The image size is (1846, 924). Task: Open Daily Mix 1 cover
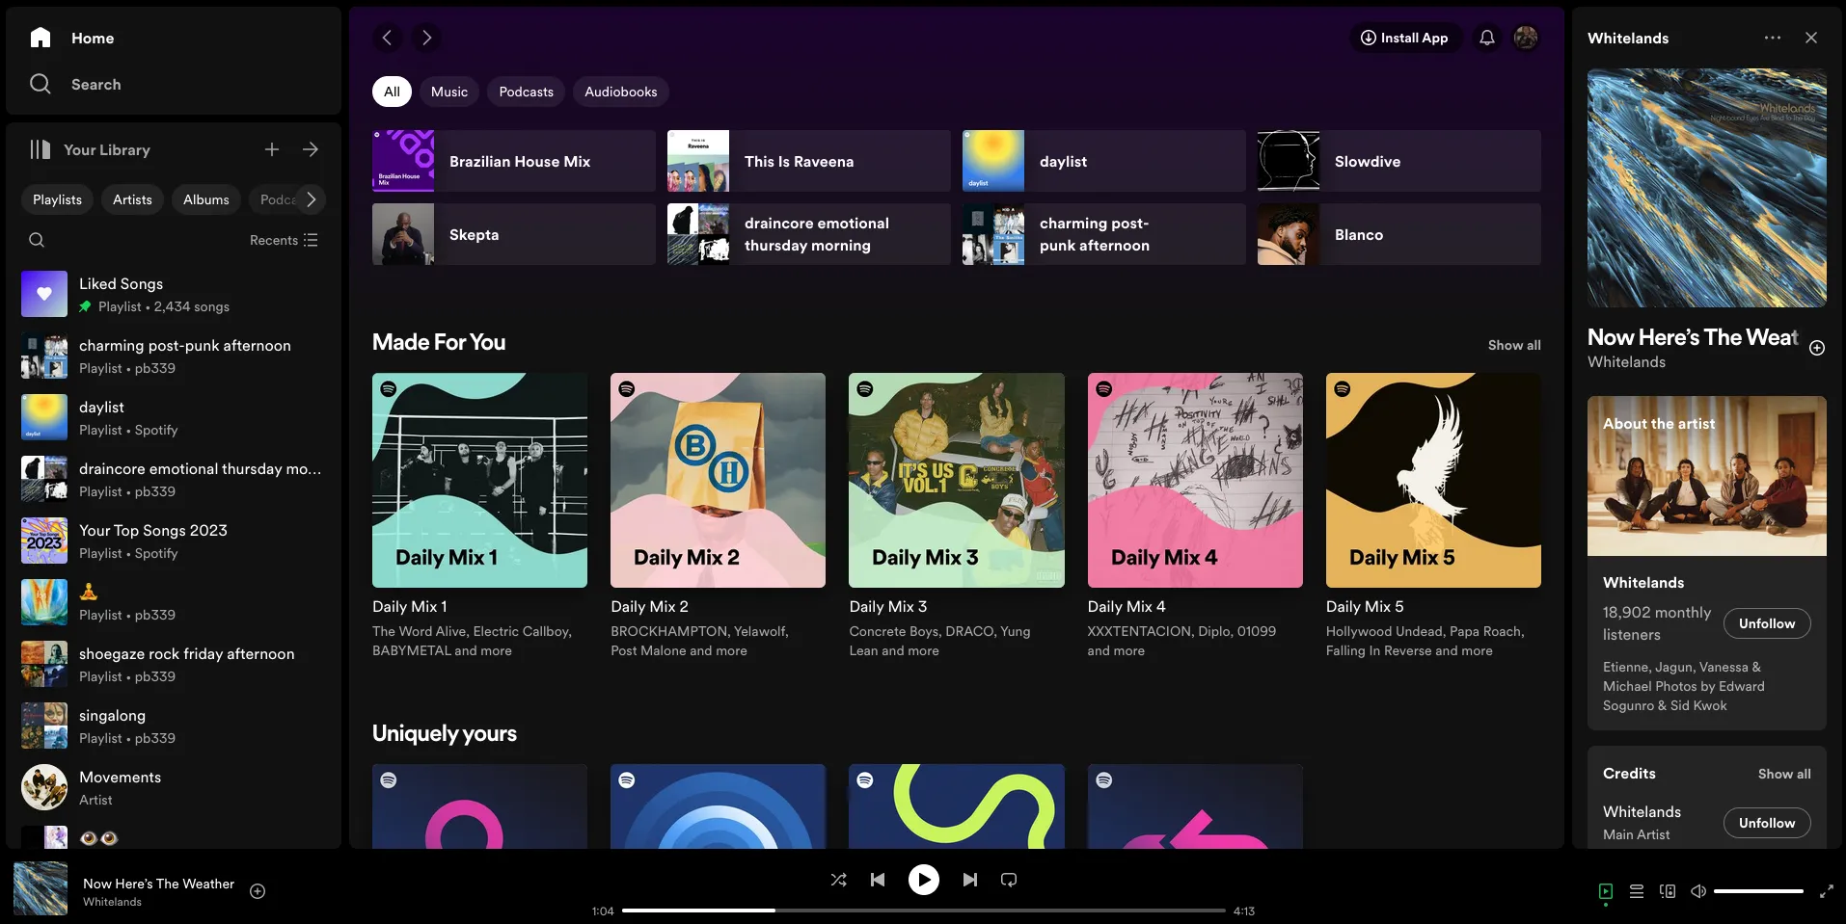click(x=479, y=480)
